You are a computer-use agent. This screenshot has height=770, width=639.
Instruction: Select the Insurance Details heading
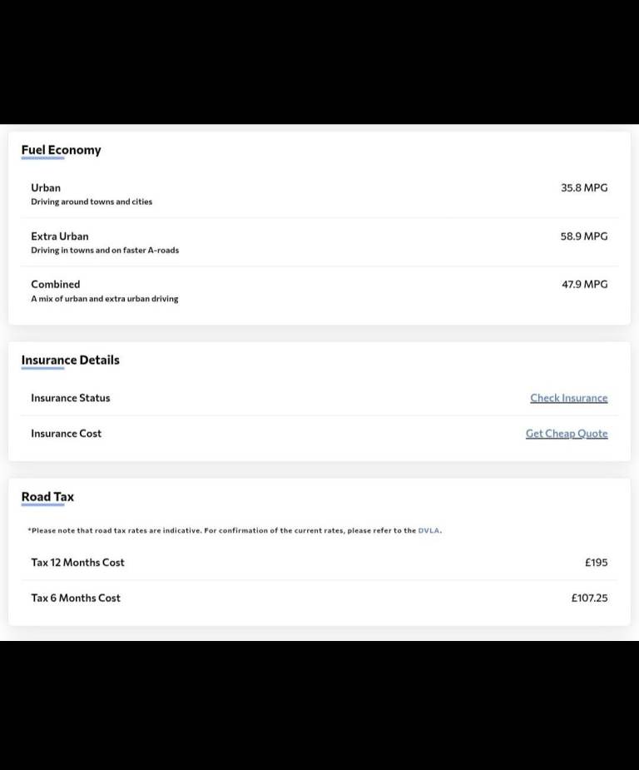(70, 360)
